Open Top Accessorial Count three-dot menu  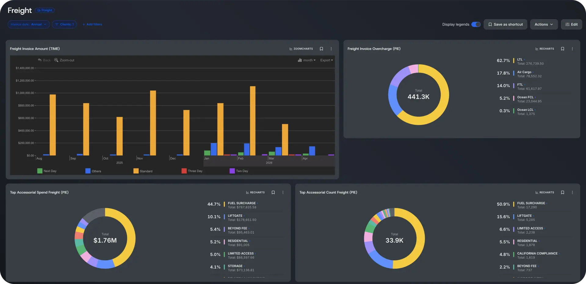[x=572, y=192]
